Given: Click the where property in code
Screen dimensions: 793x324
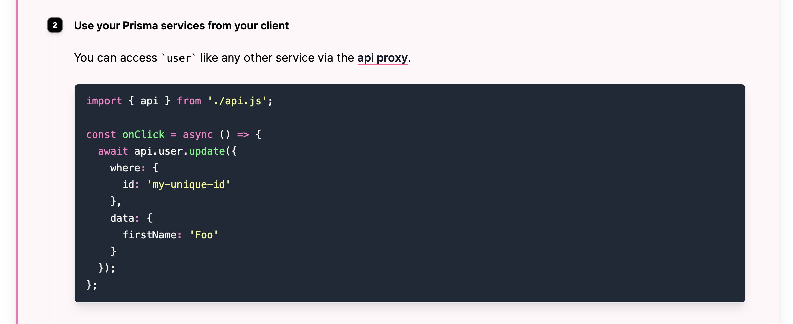Looking at the screenshot, I should point(125,168).
